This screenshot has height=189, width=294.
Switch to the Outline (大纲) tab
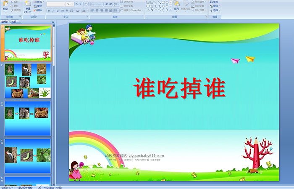14,21
